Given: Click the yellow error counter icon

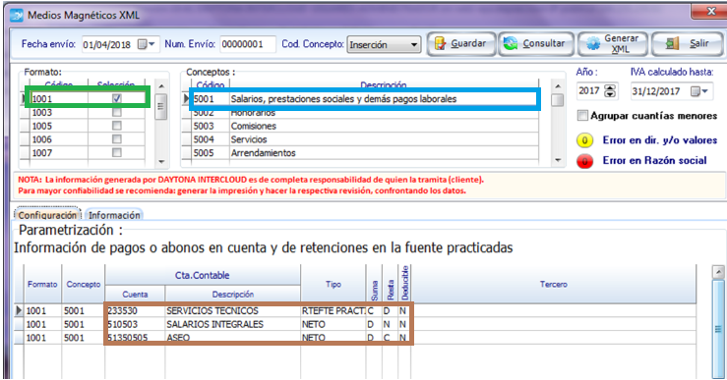Looking at the screenshot, I should [584, 140].
